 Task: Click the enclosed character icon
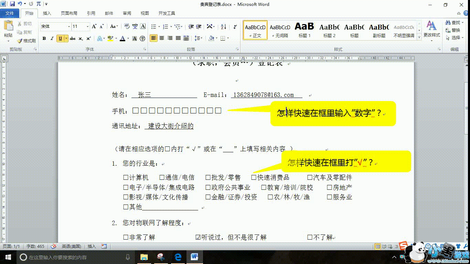(x=142, y=38)
